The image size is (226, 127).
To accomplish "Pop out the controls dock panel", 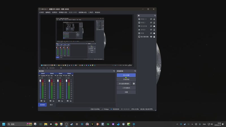I will click(x=135, y=71).
